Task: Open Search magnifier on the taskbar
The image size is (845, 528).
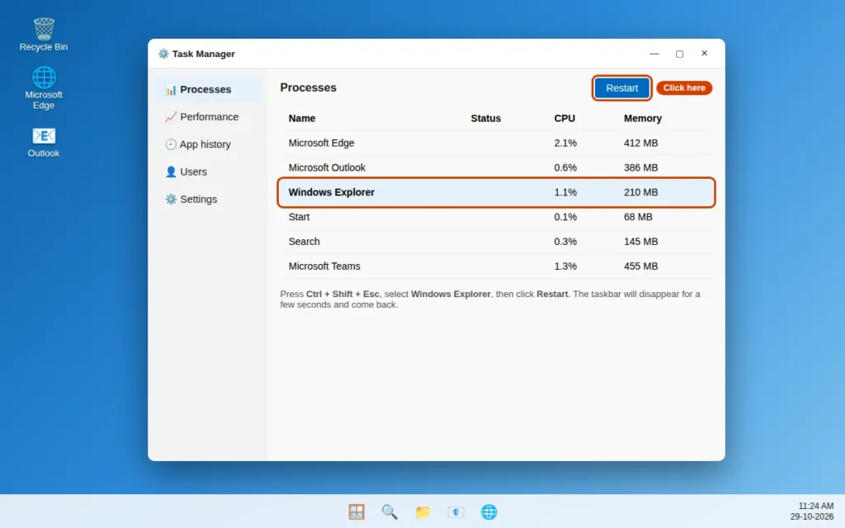Action: tap(389, 511)
